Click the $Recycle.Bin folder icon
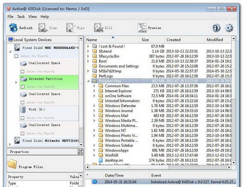The height and width of the screenshot is (187, 243). point(95,56)
